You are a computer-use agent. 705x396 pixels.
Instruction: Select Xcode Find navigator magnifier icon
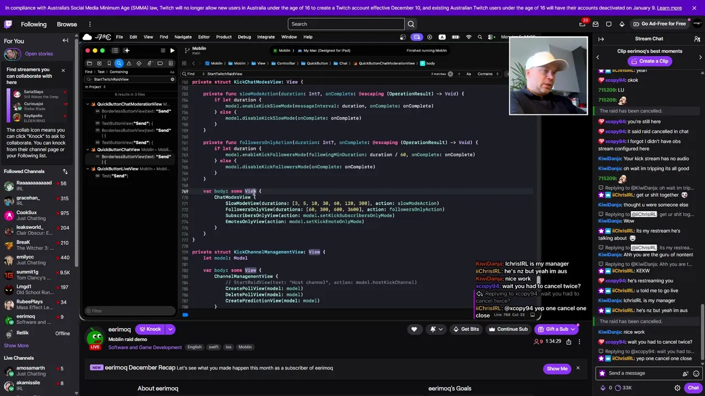(119, 63)
